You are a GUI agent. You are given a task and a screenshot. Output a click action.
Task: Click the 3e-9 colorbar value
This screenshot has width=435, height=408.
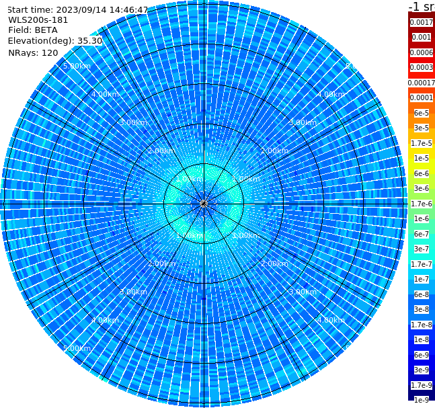pyautogui.click(x=422, y=370)
